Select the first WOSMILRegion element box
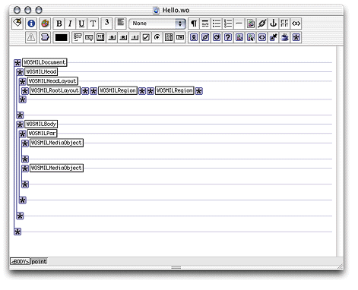 click(x=118, y=90)
